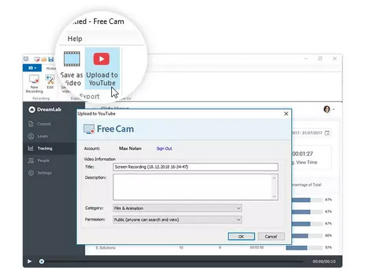Screen dimensions: 367x278
Task: Open the user avatar menu
Action: [329, 109]
